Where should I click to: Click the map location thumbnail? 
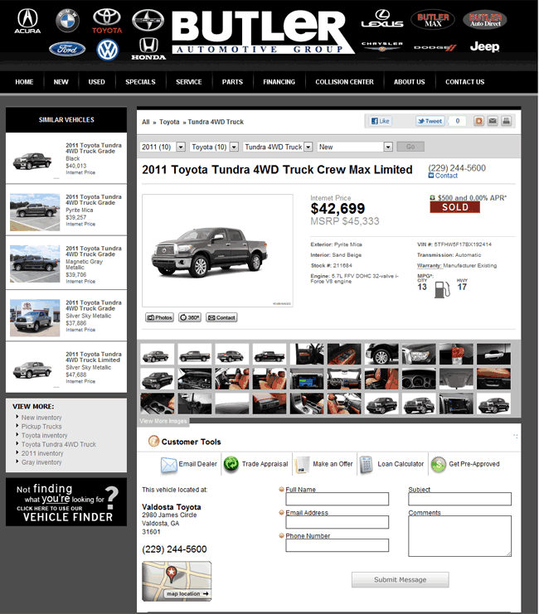177,581
